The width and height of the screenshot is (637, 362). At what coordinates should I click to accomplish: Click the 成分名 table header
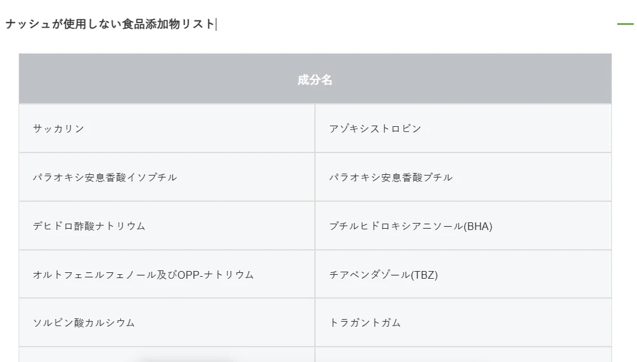315,80
